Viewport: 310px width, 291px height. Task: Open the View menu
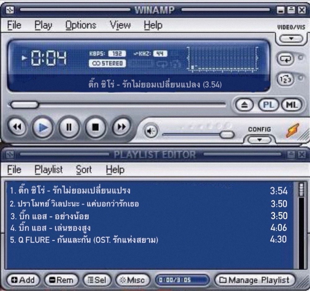pyautogui.click(x=120, y=25)
